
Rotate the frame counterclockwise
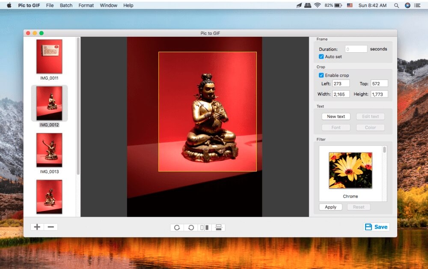click(x=191, y=228)
